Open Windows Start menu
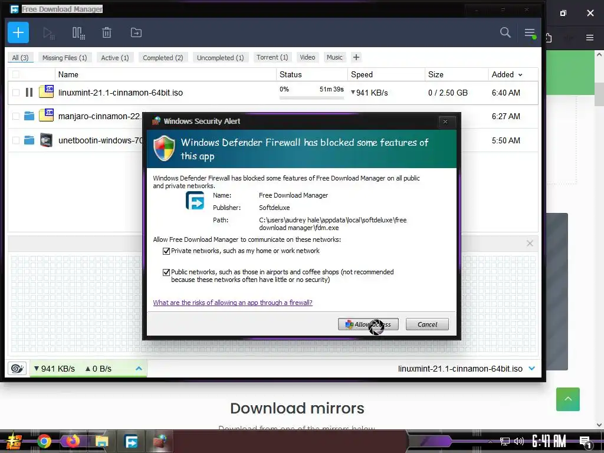Viewport: 604px width, 453px height. click(x=14, y=441)
